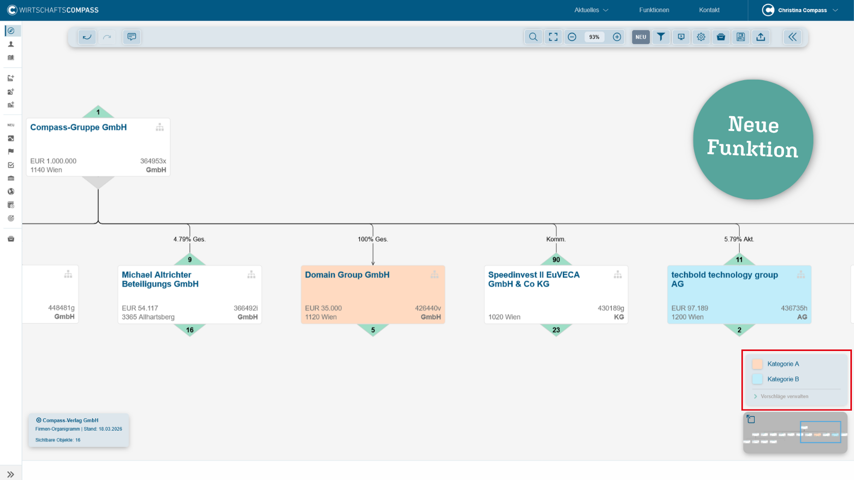
Task: Click the undo arrow in the toolbar
Action: point(87,37)
